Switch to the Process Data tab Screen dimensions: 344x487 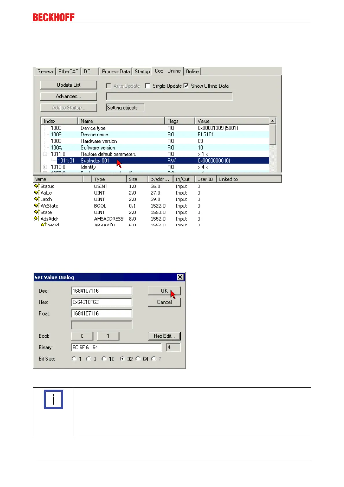116,71
